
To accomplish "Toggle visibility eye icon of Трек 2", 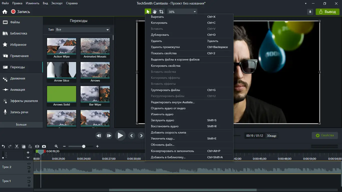I will 29,164.
